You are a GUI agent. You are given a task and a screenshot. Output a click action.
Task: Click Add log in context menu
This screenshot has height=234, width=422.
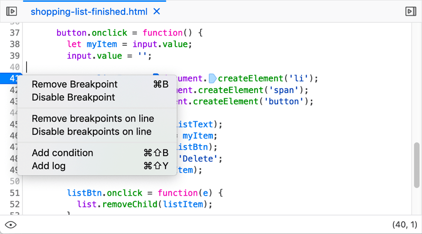[x=49, y=166]
